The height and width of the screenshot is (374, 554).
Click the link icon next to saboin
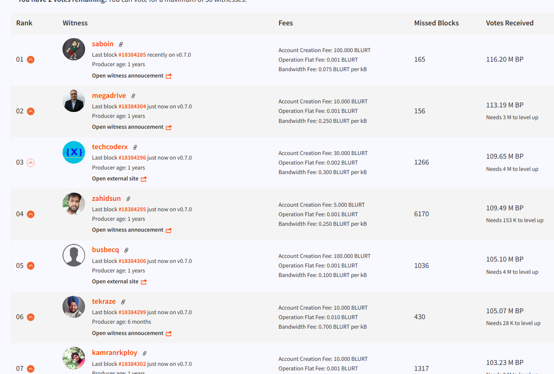(121, 44)
